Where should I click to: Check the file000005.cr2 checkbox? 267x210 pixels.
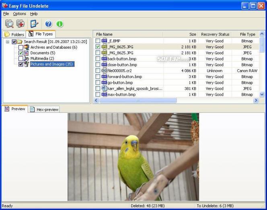(x=98, y=70)
